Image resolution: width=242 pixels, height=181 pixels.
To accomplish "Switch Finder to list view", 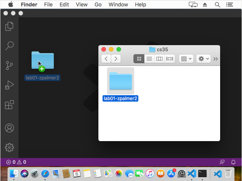I will click(x=149, y=59).
